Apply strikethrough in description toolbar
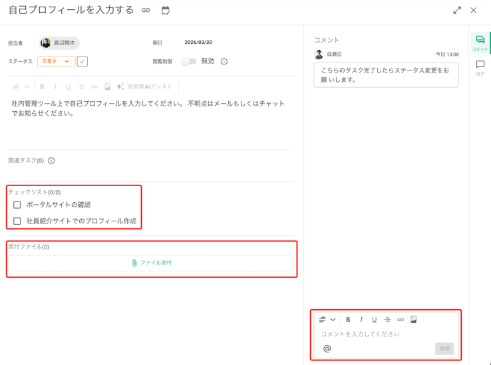The height and width of the screenshot is (365, 491). (x=81, y=86)
